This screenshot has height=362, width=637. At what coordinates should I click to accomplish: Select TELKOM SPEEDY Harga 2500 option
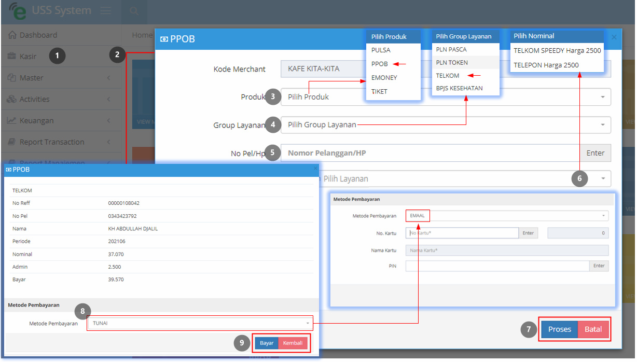(557, 50)
